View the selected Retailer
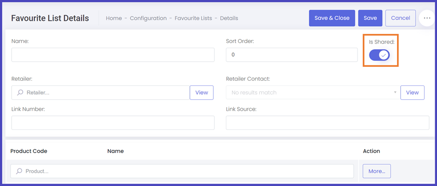The width and height of the screenshot is (437, 186). (x=201, y=93)
